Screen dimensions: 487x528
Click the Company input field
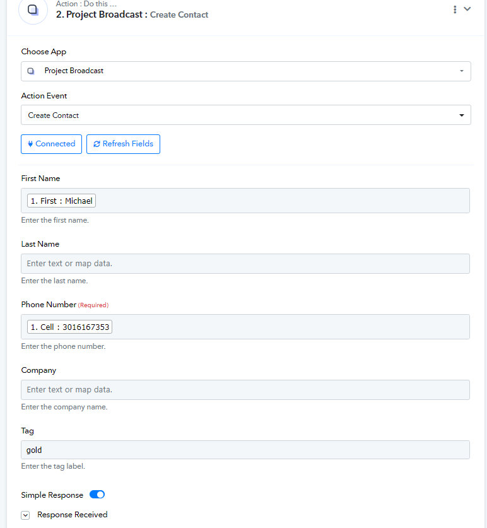pos(245,390)
